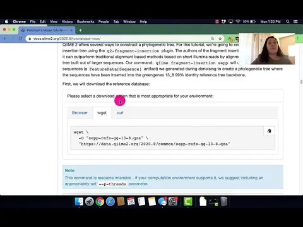Click the 'q2-fragment-insertion' plugin code text
Viewport: 303px width, 227px height.
point(133,51)
